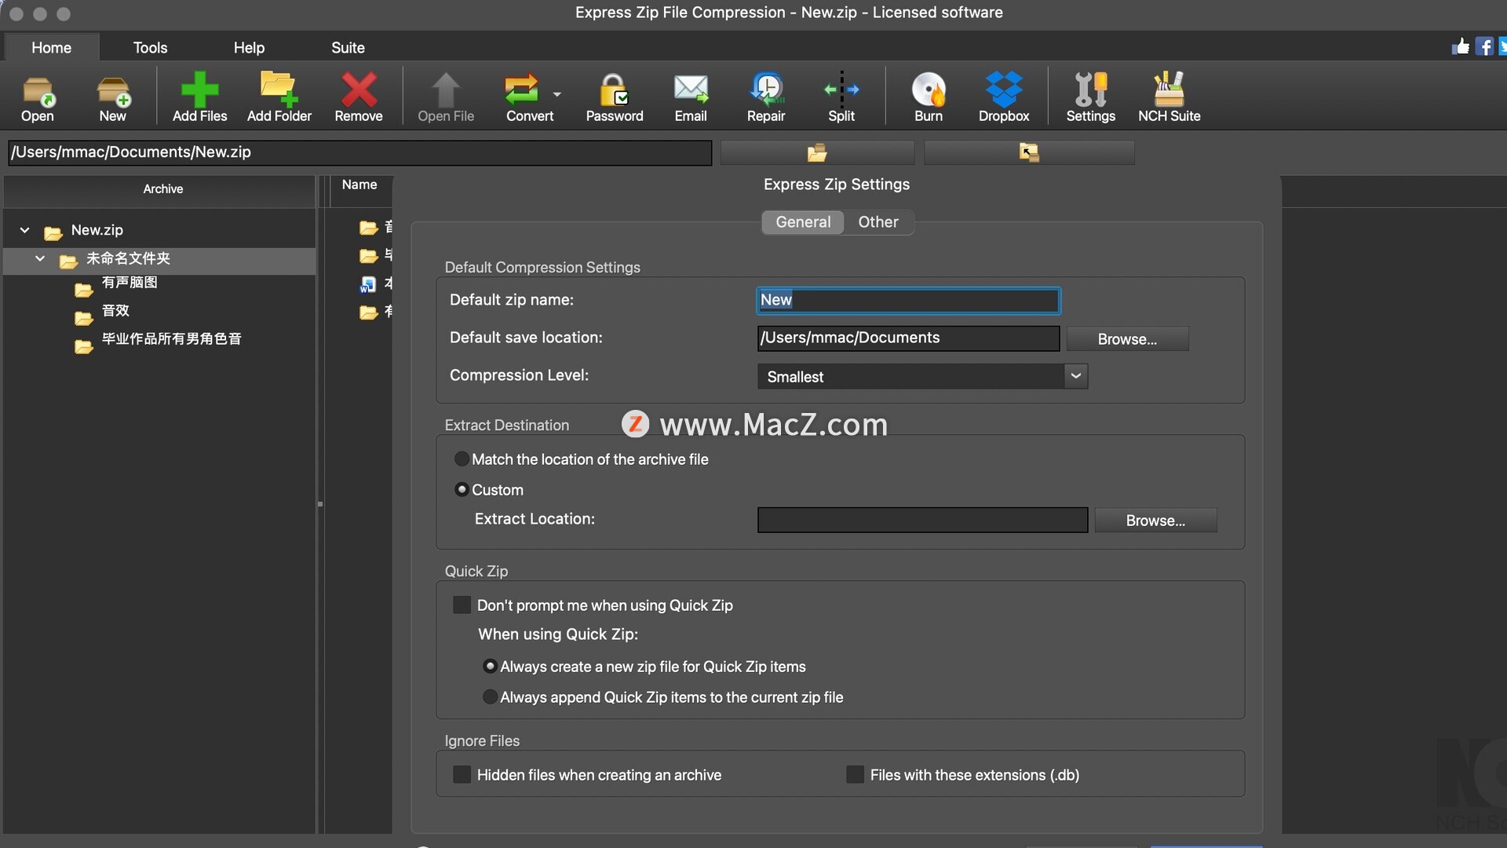Select Match the location of the archive file
The height and width of the screenshot is (848, 1507).
click(x=462, y=459)
